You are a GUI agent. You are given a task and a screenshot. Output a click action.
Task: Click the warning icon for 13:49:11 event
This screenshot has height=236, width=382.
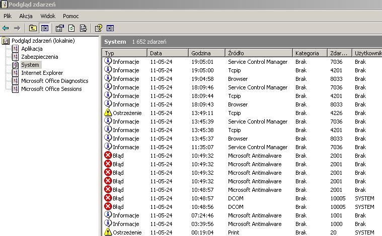[108, 112]
